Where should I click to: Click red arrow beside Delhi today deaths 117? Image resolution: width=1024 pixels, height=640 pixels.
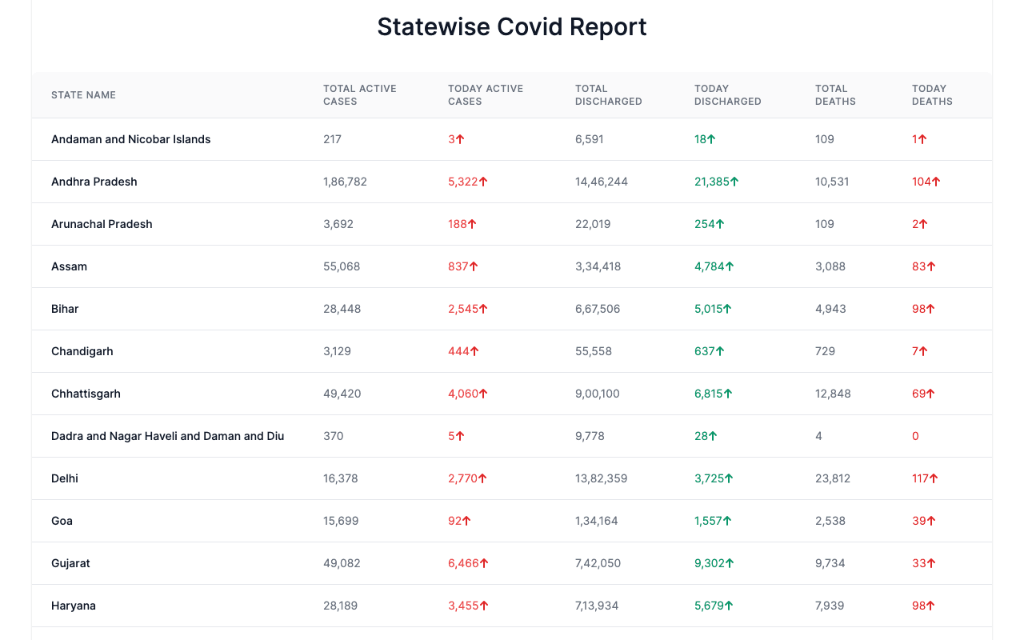tap(934, 478)
